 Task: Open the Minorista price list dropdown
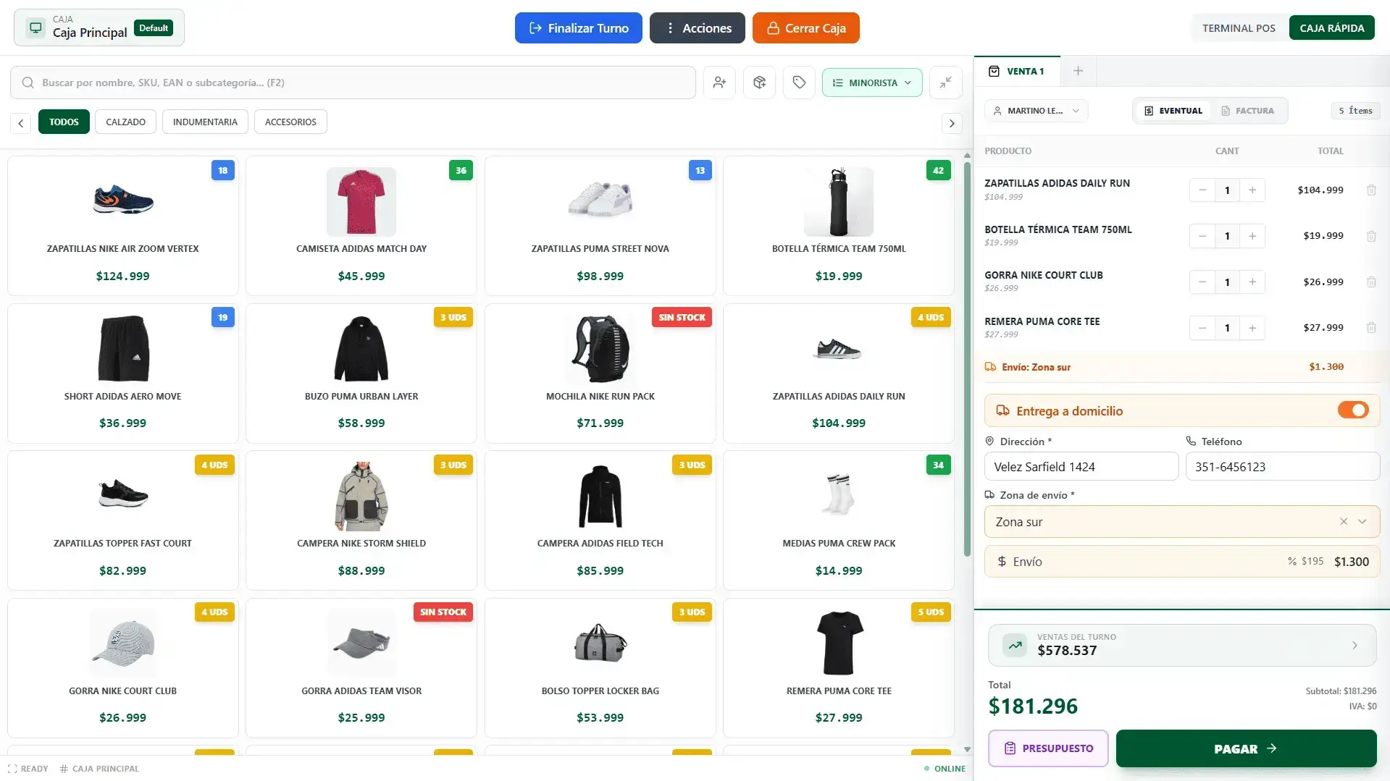(x=872, y=83)
